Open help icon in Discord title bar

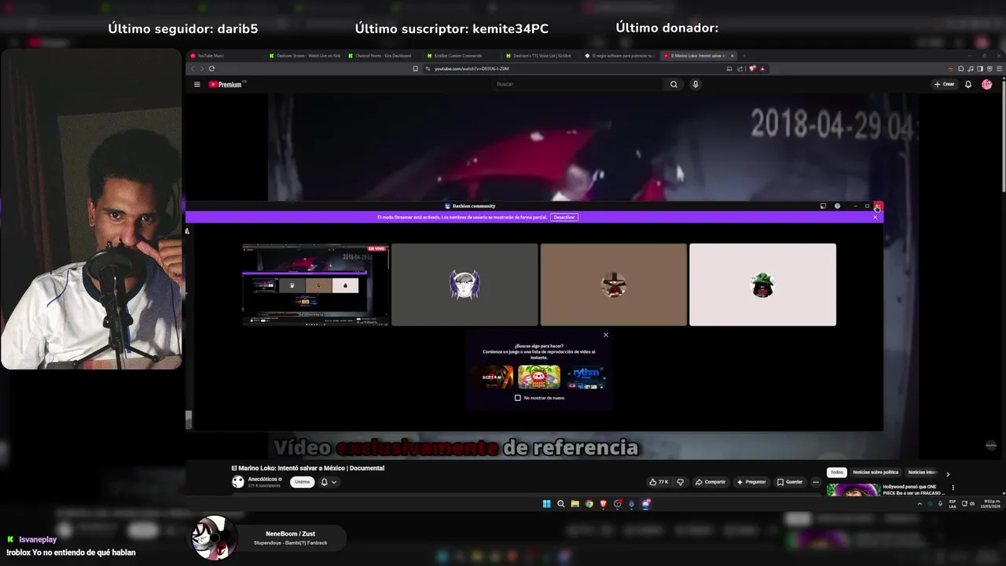(837, 206)
